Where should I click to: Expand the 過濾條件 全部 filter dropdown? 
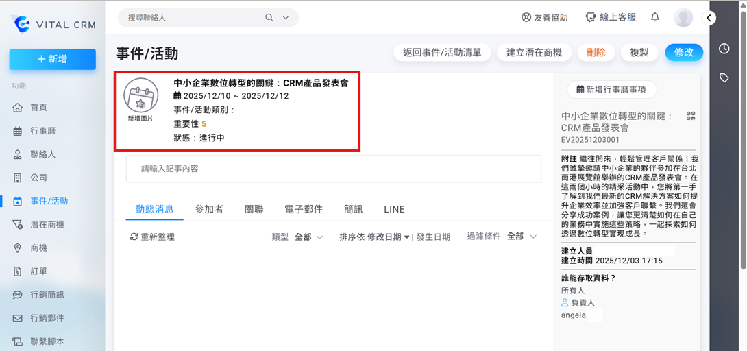(x=521, y=237)
